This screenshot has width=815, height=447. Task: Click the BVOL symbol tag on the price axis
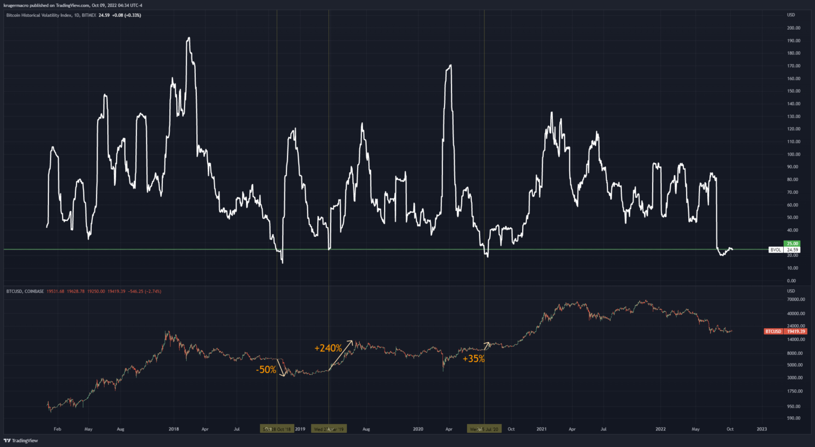pos(776,249)
